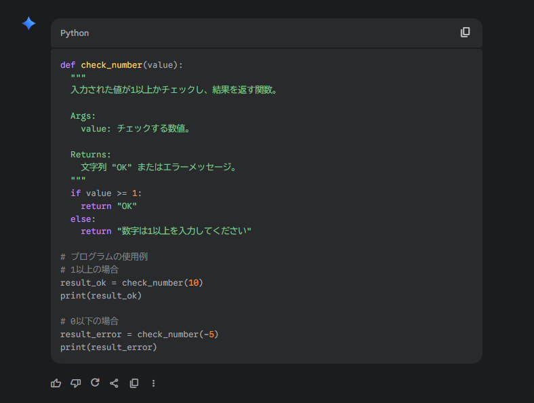Click the thumbs up good response icon
Screen dimensions: 534x403
tap(56, 383)
